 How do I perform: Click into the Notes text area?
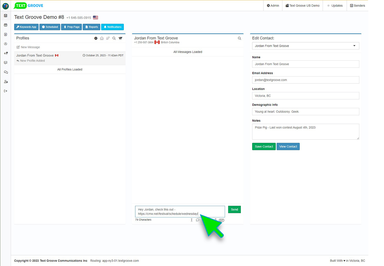point(306,132)
